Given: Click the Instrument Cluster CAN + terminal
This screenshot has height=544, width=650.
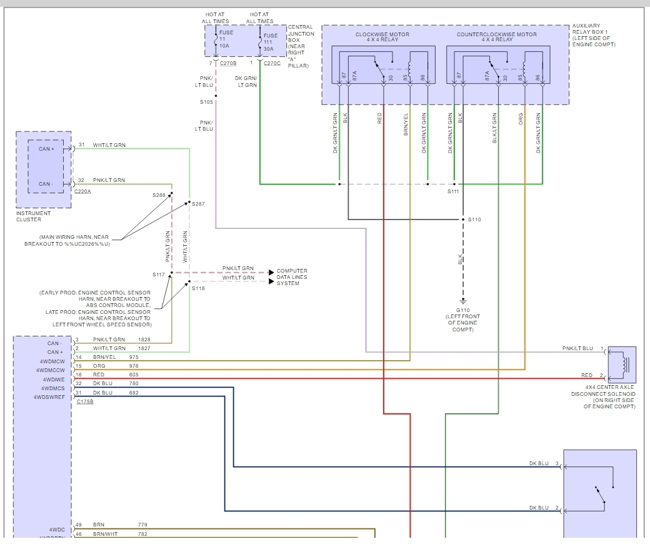Looking at the screenshot, I should 46,149.
